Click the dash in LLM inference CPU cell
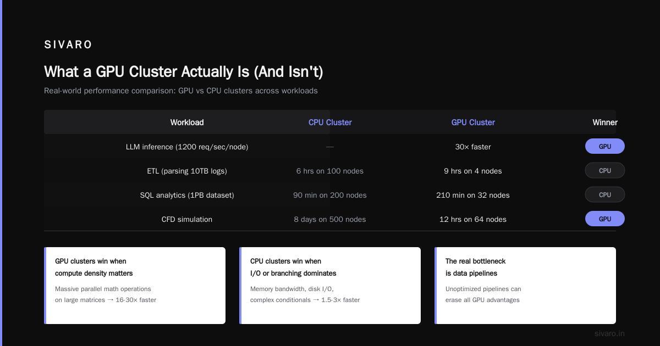The image size is (660, 346). click(x=330, y=147)
